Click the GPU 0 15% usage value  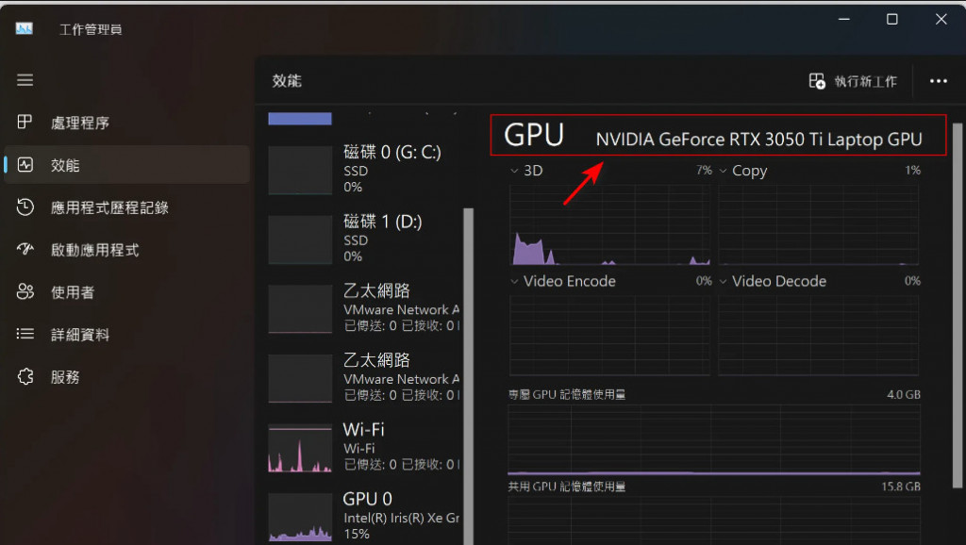point(357,534)
